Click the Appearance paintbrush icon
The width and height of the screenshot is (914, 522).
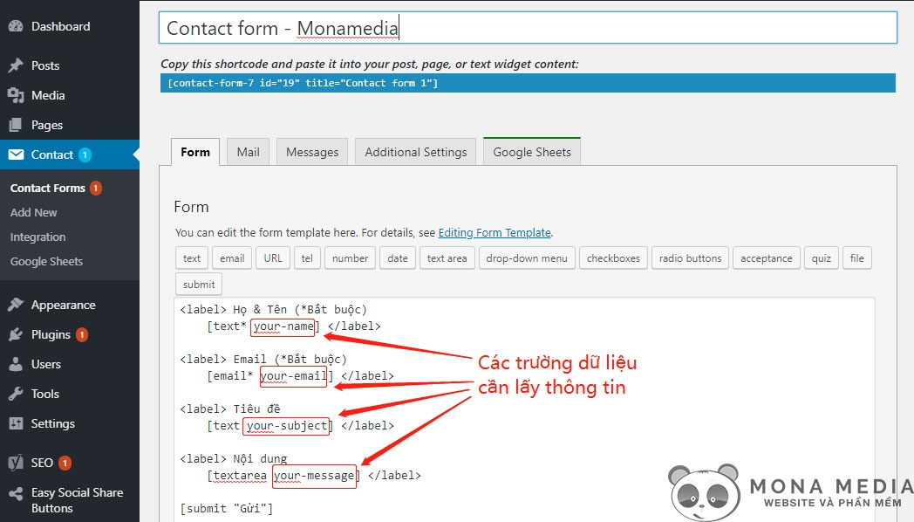(x=16, y=305)
